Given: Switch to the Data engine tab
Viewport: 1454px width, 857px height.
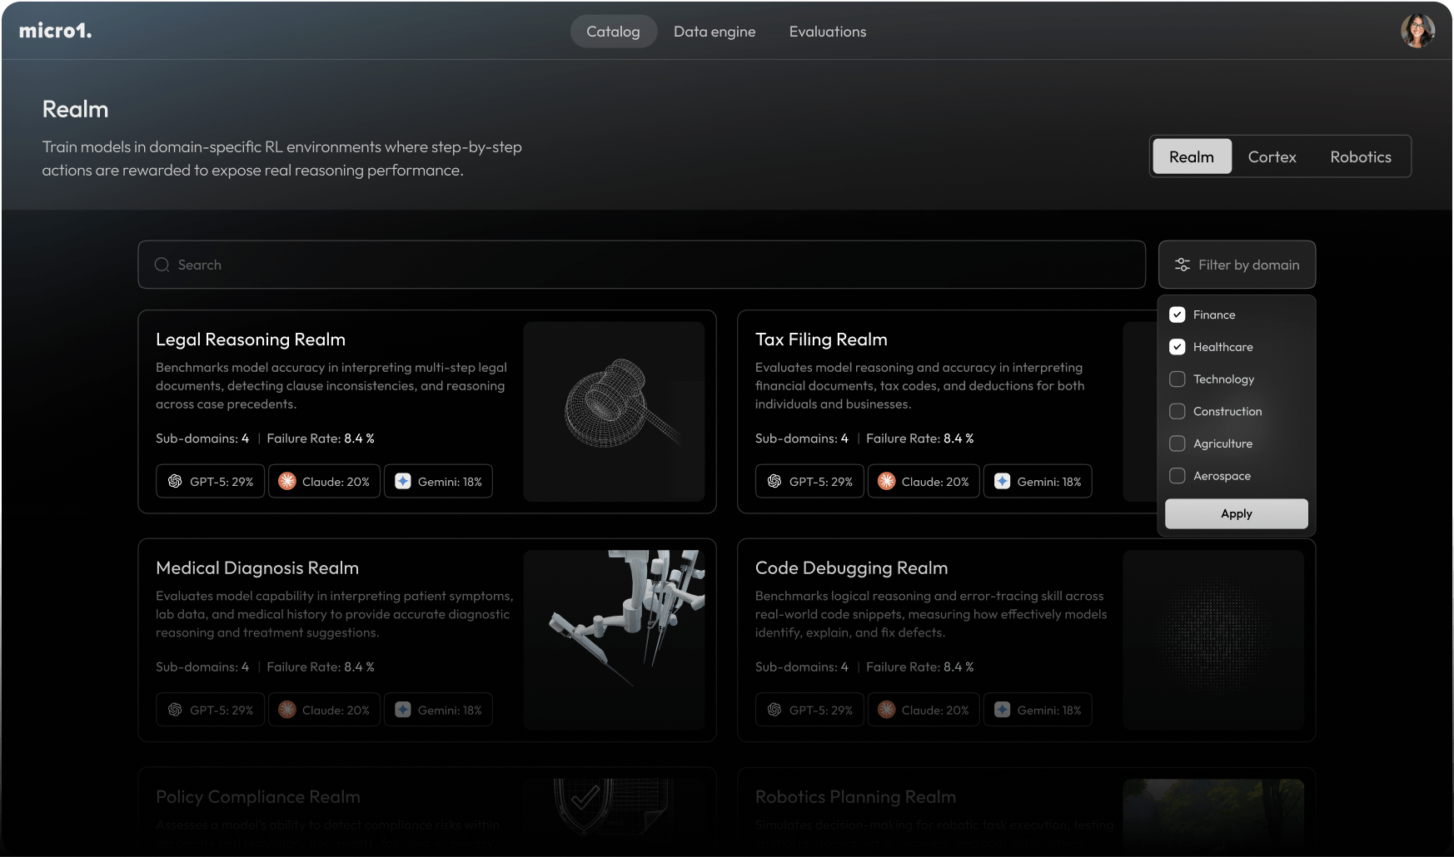Looking at the screenshot, I should (x=715, y=32).
